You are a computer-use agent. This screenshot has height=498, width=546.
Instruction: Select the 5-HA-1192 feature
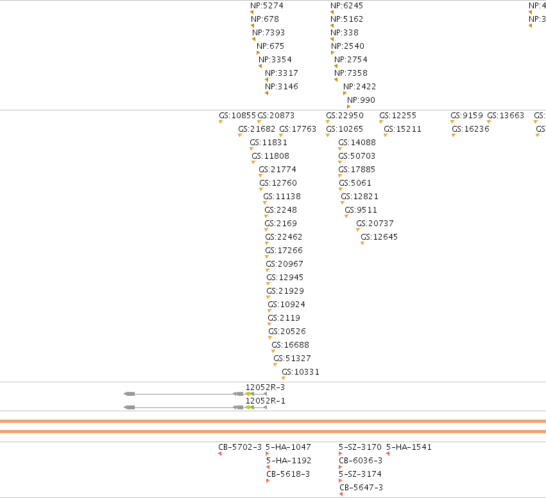coord(289,461)
